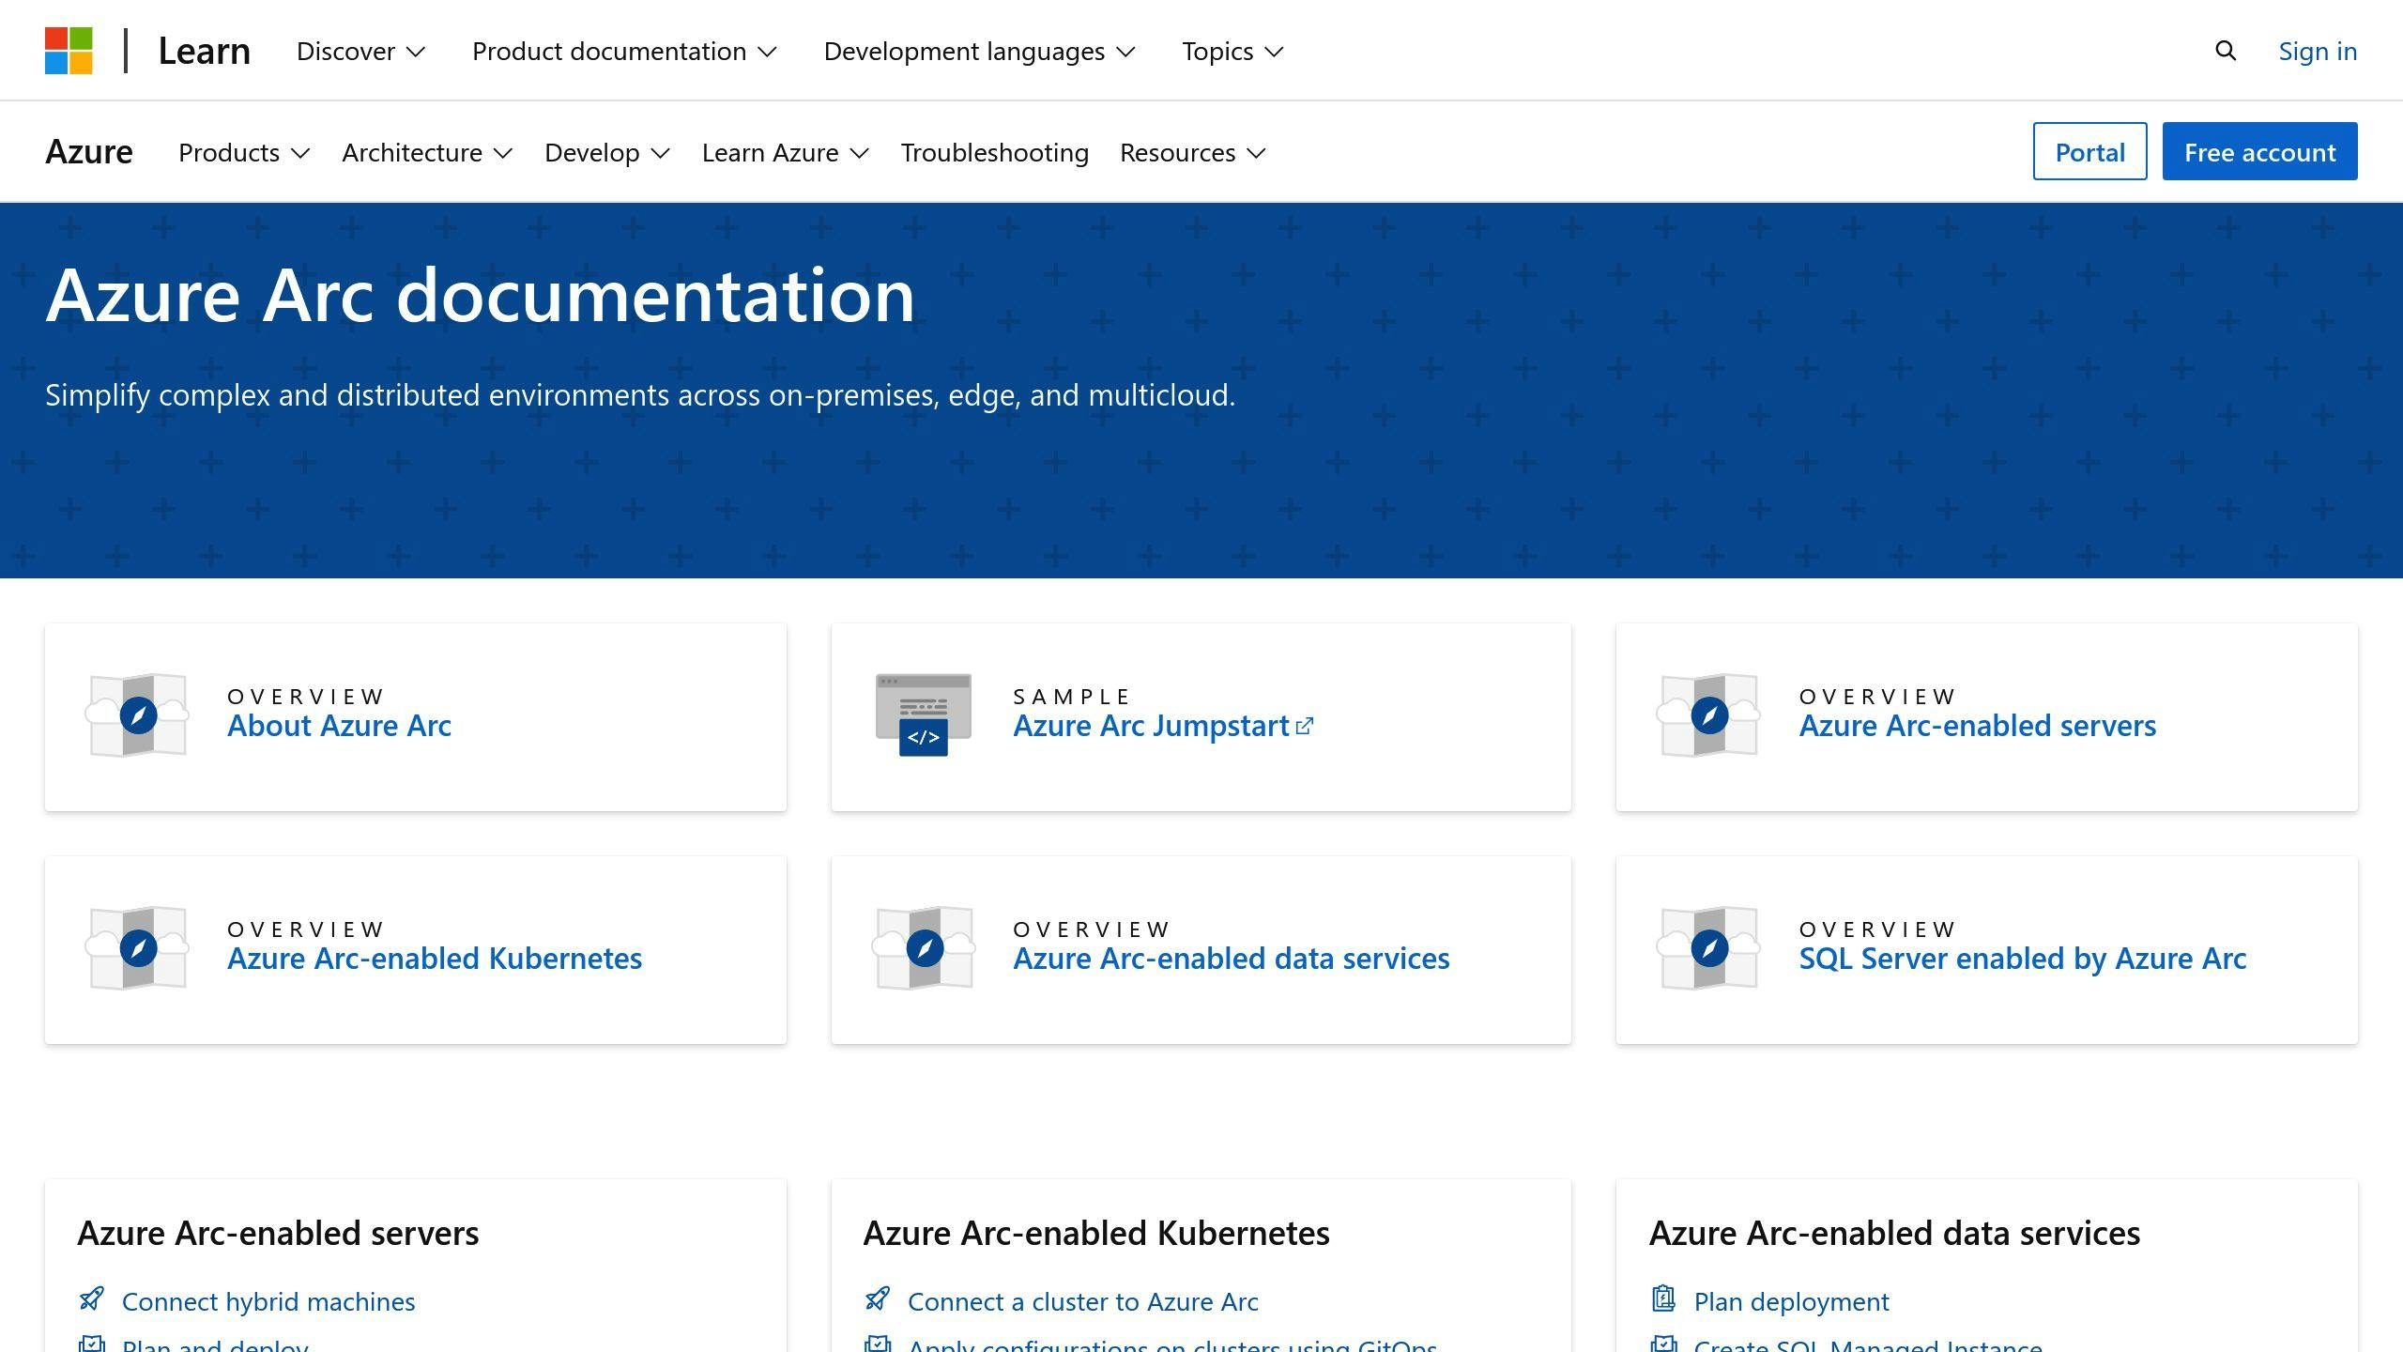Open the SQL Server enabled by Azure Arc link

pos(2023,959)
